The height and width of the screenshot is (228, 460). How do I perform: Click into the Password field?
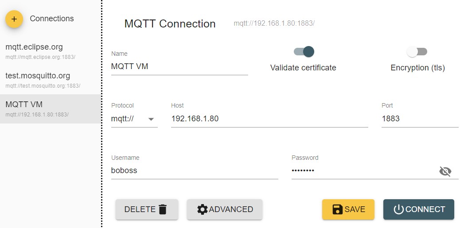pyautogui.click(x=361, y=170)
